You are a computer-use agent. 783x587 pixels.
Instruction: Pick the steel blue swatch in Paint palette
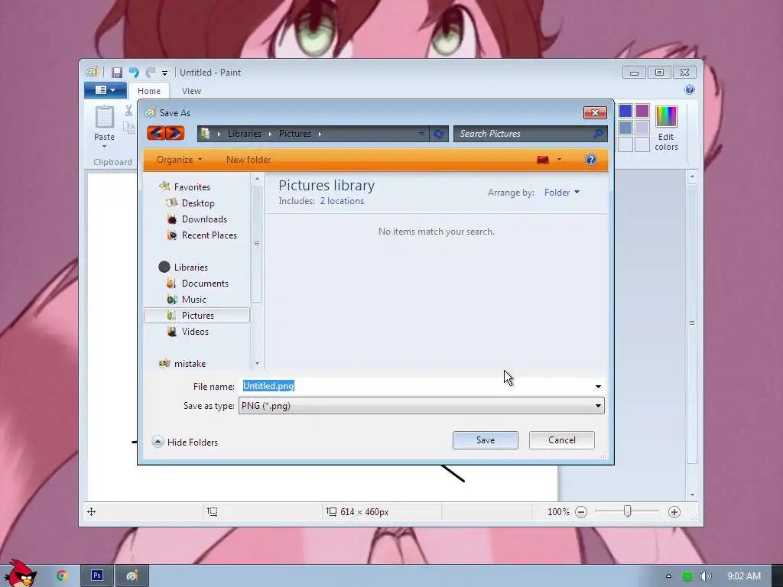pyautogui.click(x=625, y=128)
